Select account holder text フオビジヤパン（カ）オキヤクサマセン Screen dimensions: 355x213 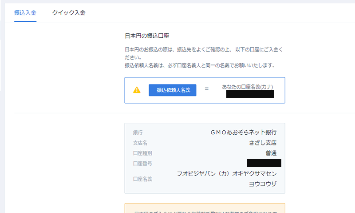[x=227, y=174]
